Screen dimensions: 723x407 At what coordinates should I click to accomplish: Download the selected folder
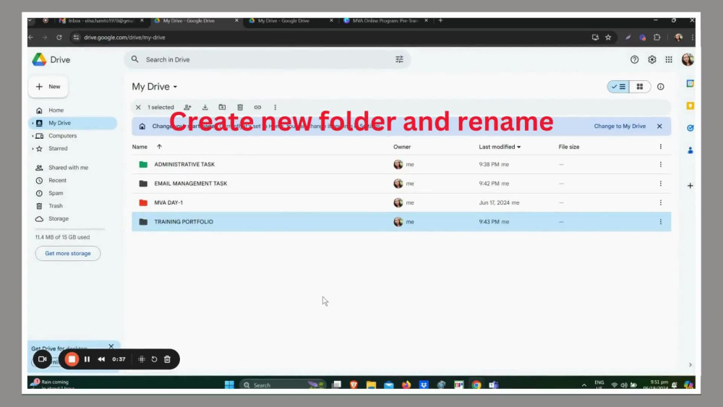205,108
